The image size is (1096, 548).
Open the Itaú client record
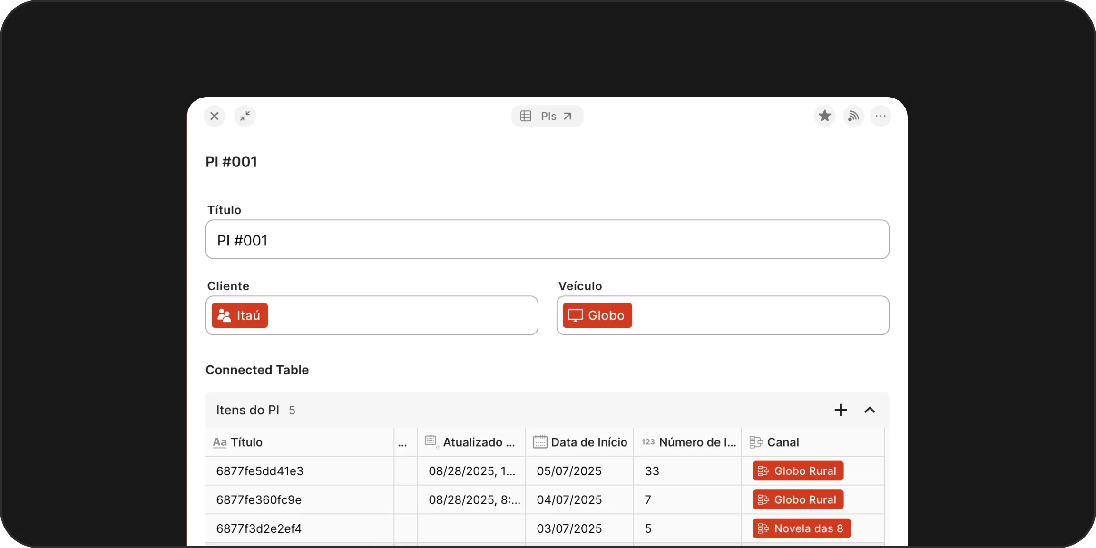click(239, 315)
